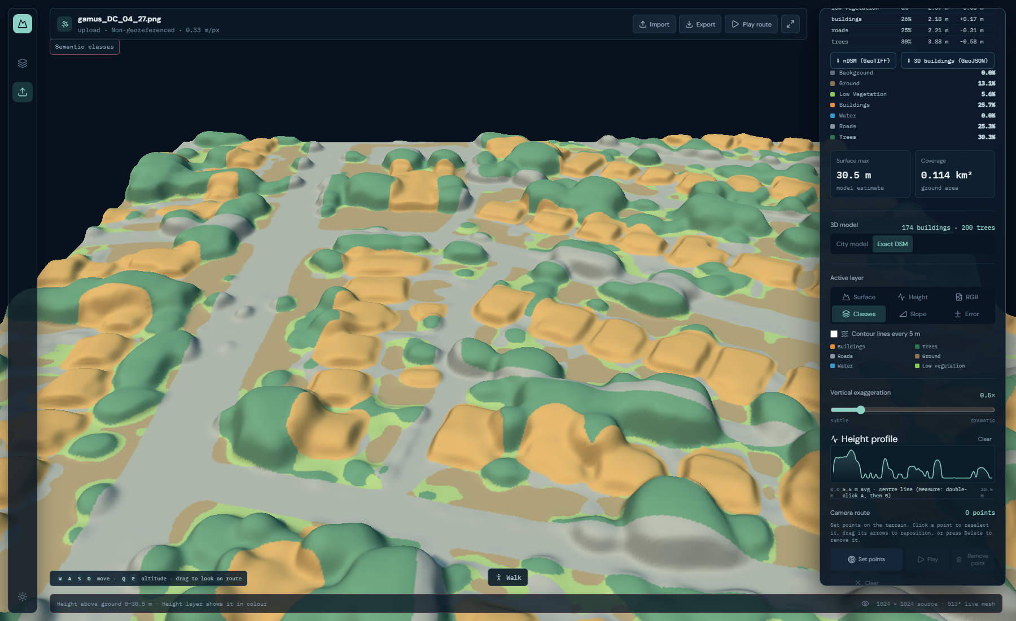The height and width of the screenshot is (621, 1016).
Task: Select the Height layer tab
Action: pos(912,297)
